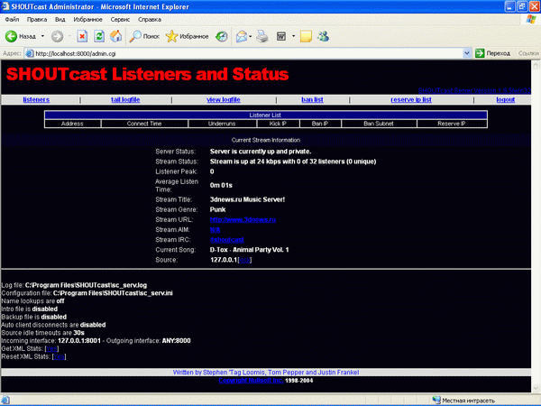
Task: Open the Stream URL 3dnews.ru link
Action: (243, 219)
